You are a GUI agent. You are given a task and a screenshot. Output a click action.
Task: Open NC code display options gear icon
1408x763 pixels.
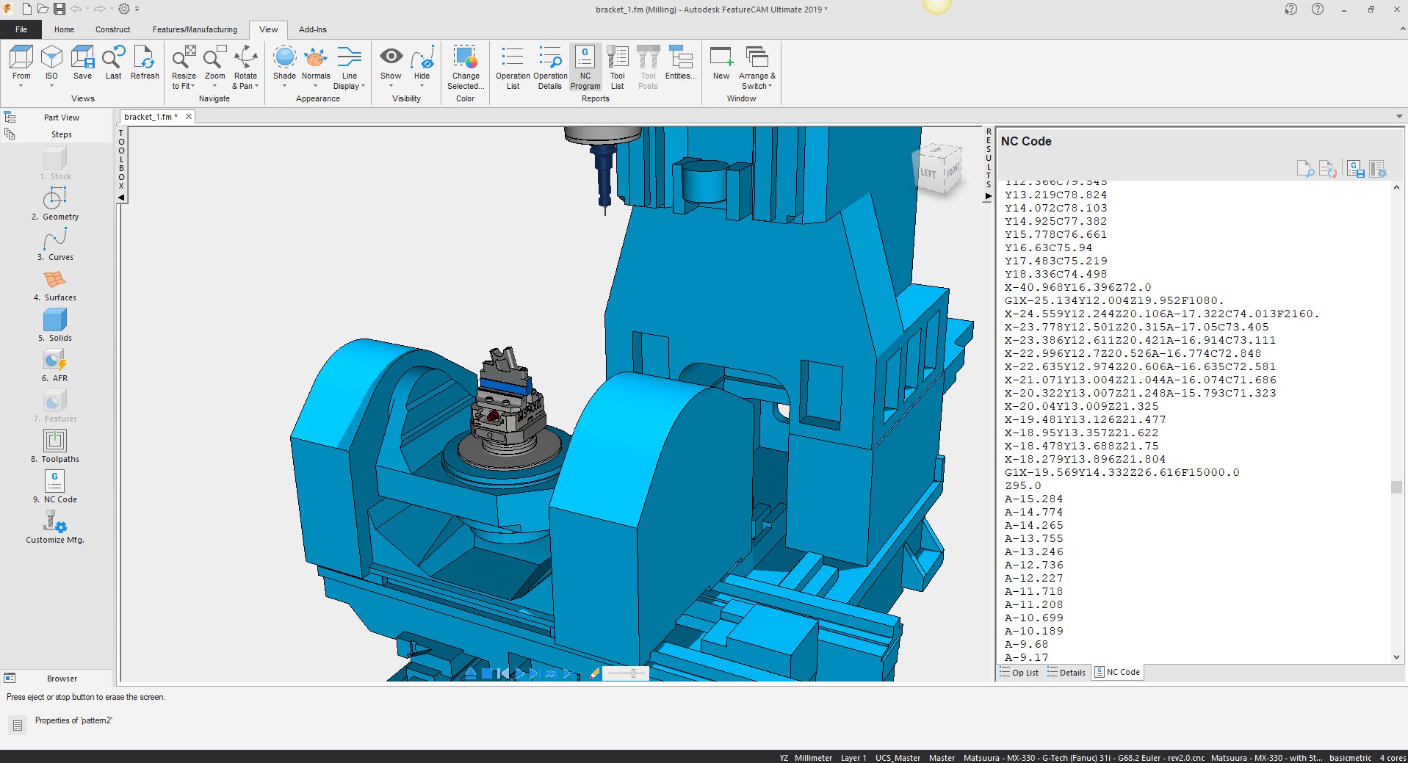[1378, 170]
